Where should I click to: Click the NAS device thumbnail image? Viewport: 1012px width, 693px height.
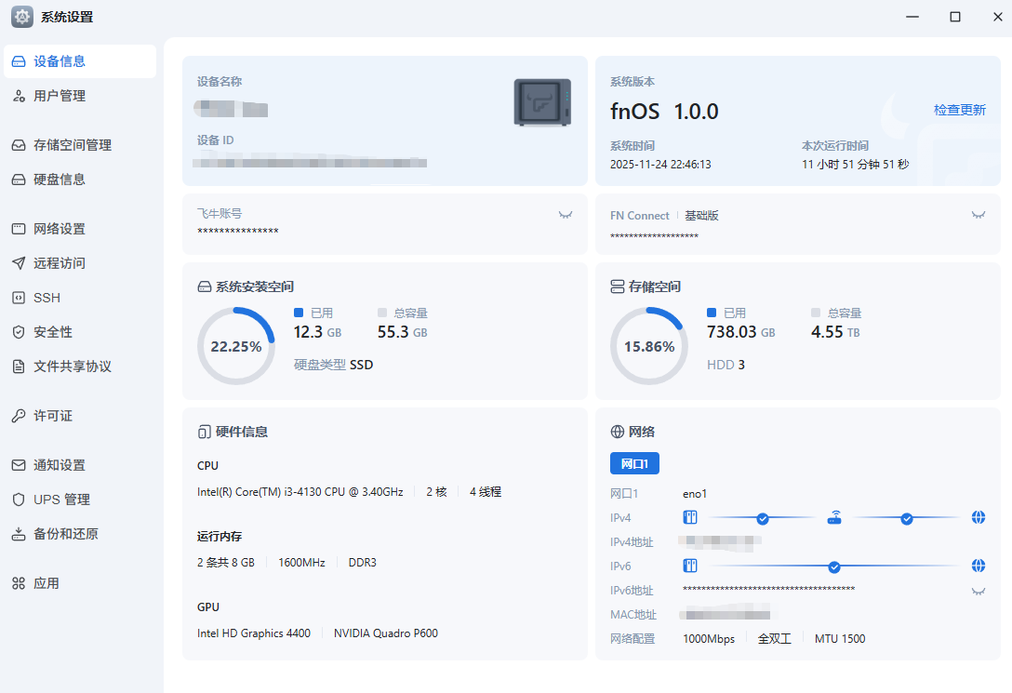[x=542, y=102]
